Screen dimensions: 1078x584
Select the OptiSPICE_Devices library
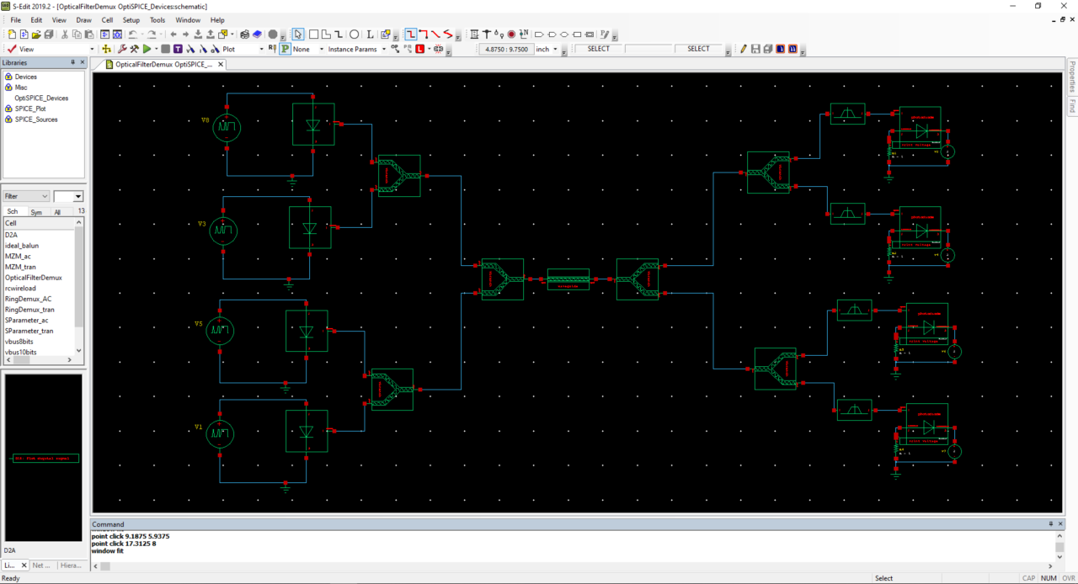point(41,98)
